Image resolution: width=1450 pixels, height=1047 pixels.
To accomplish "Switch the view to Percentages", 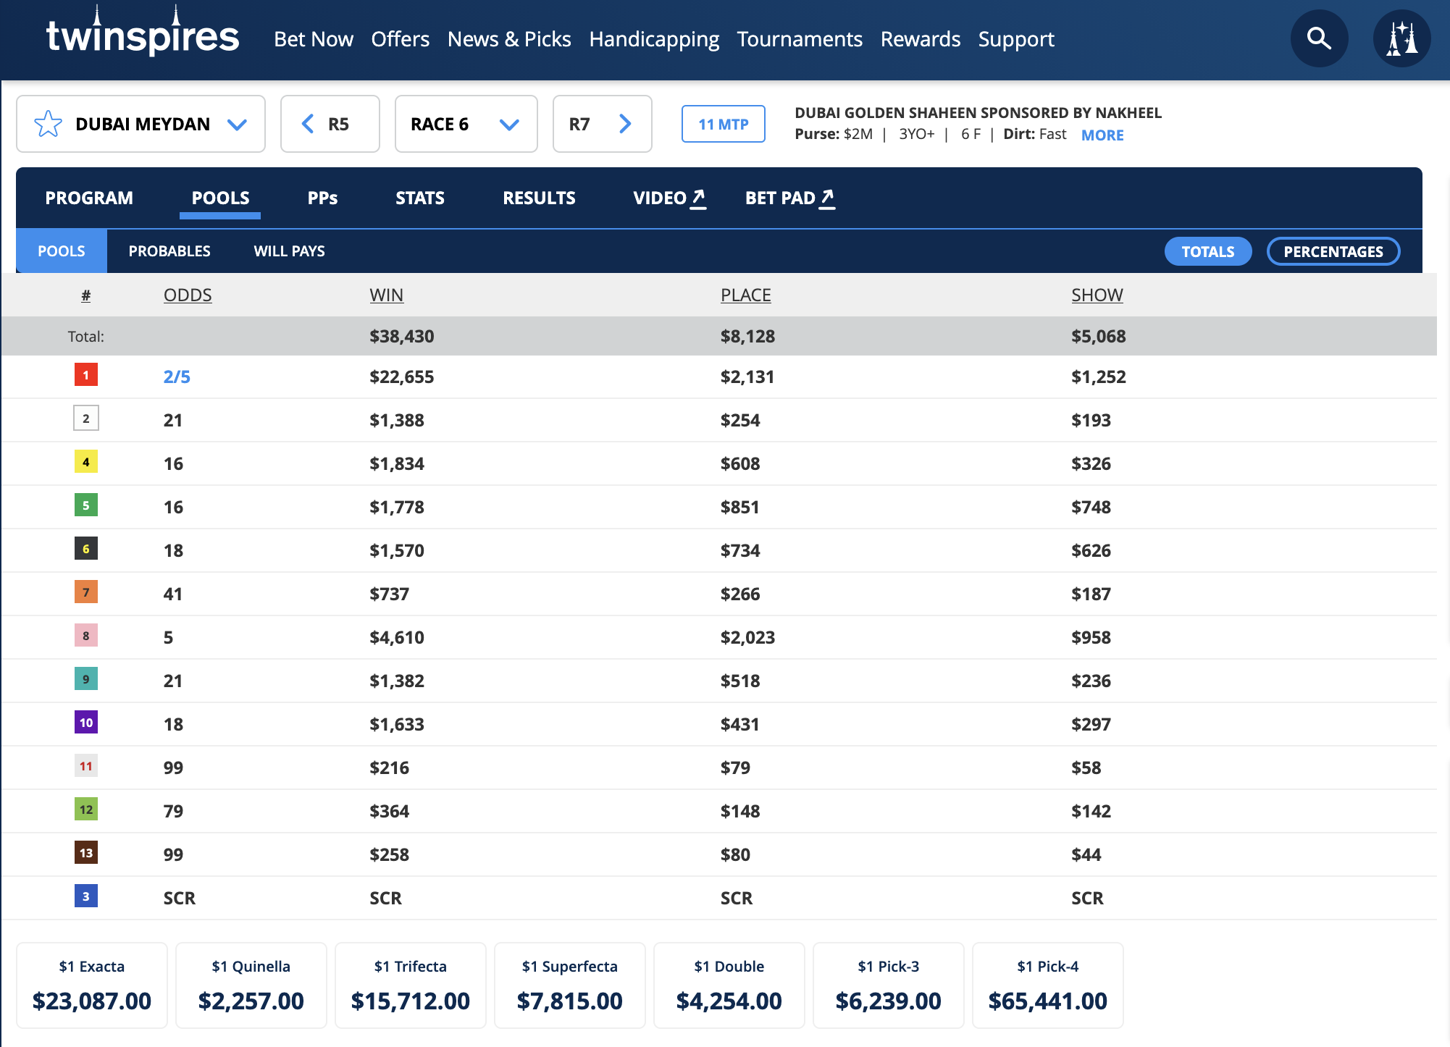I will click(x=1333, y=251).
